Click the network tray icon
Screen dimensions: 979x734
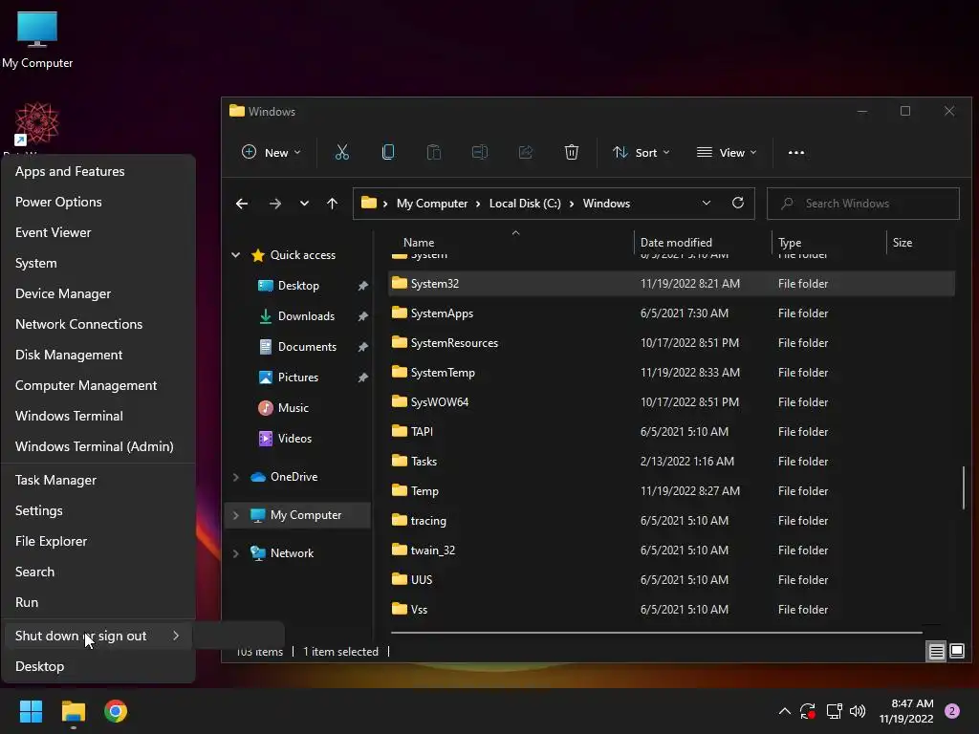tap(834, 711)
